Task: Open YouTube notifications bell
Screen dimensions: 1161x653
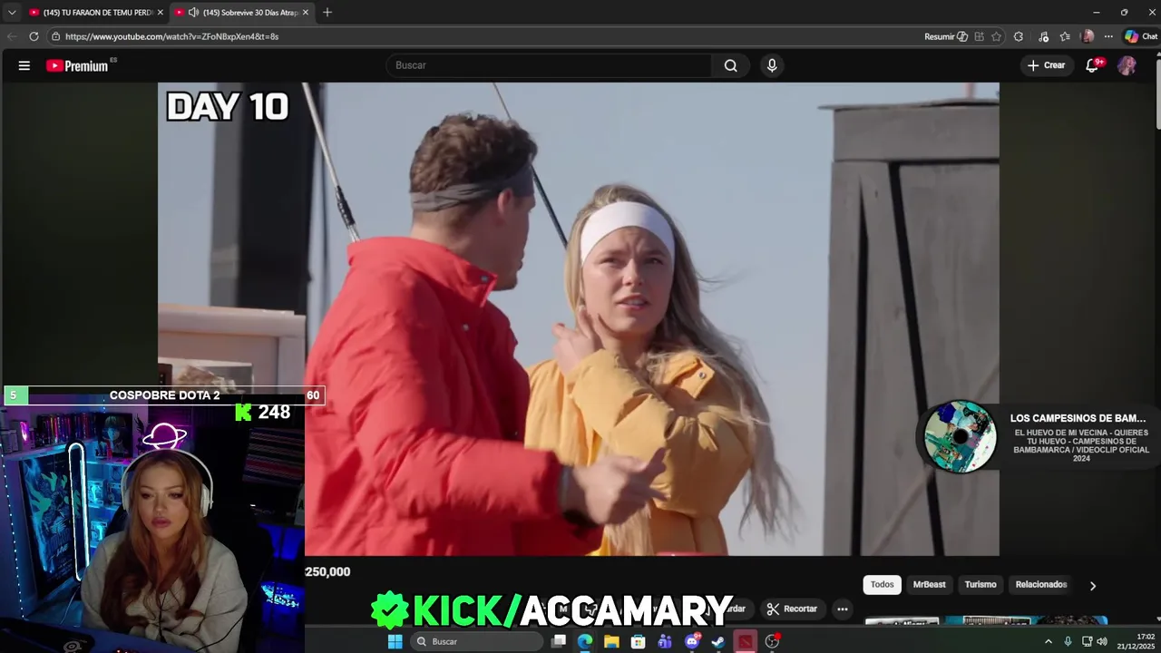Action: [1092, 65]
